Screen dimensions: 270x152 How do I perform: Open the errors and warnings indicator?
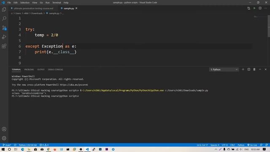point(44,145)
